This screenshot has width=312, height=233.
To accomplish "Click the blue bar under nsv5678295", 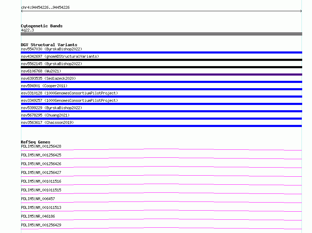I will pos(161,119).
